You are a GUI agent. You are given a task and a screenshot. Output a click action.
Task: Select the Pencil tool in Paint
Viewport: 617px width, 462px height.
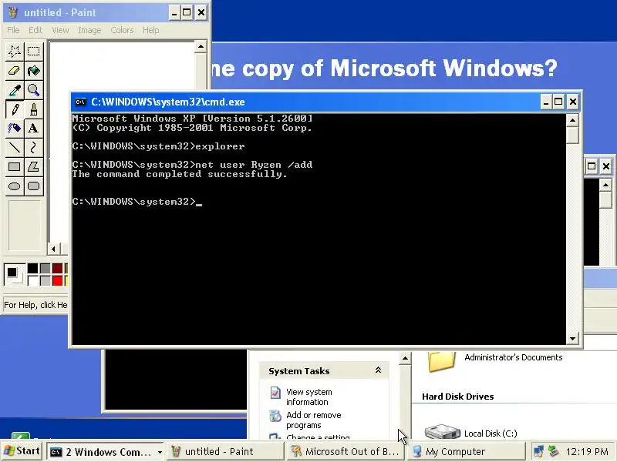[x=15, y=109]
